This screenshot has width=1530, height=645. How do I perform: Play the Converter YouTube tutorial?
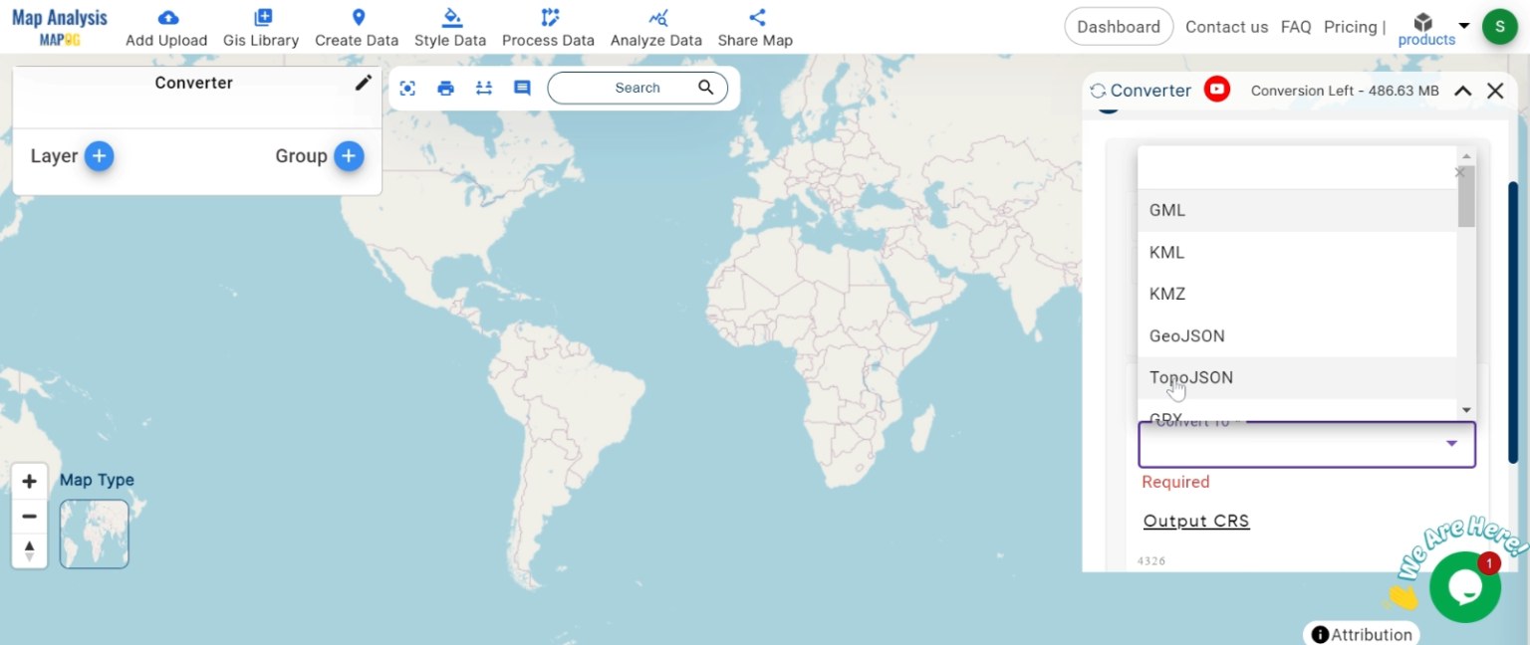pyautogui.click(x=1216, y=90)
